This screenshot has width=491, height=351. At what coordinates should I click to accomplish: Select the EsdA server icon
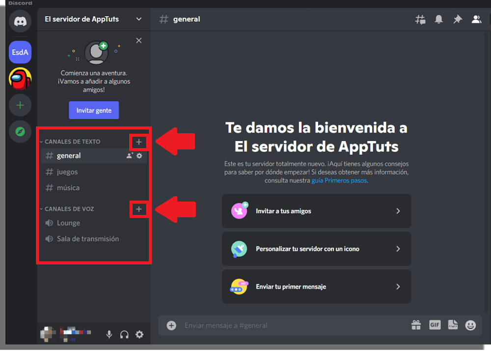click(x=20, y=52)
